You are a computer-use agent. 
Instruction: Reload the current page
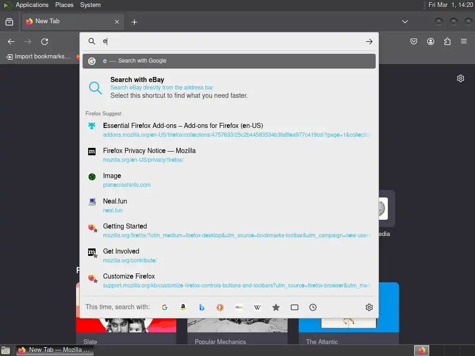pyautogui.click(x=45, y=41)
